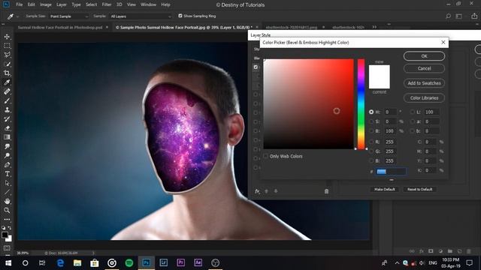Viewport: 481px width, 270px height.
Task: Show hidden system tray icons chevron
Action: [x=397, y=263]
